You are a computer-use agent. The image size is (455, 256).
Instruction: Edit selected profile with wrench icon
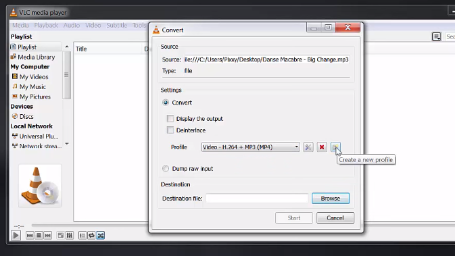[308, 147]
